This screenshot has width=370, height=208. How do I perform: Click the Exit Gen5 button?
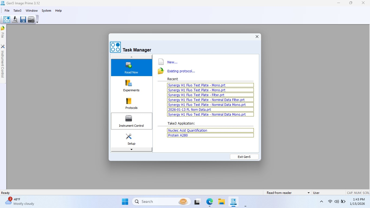click(244, 157)
